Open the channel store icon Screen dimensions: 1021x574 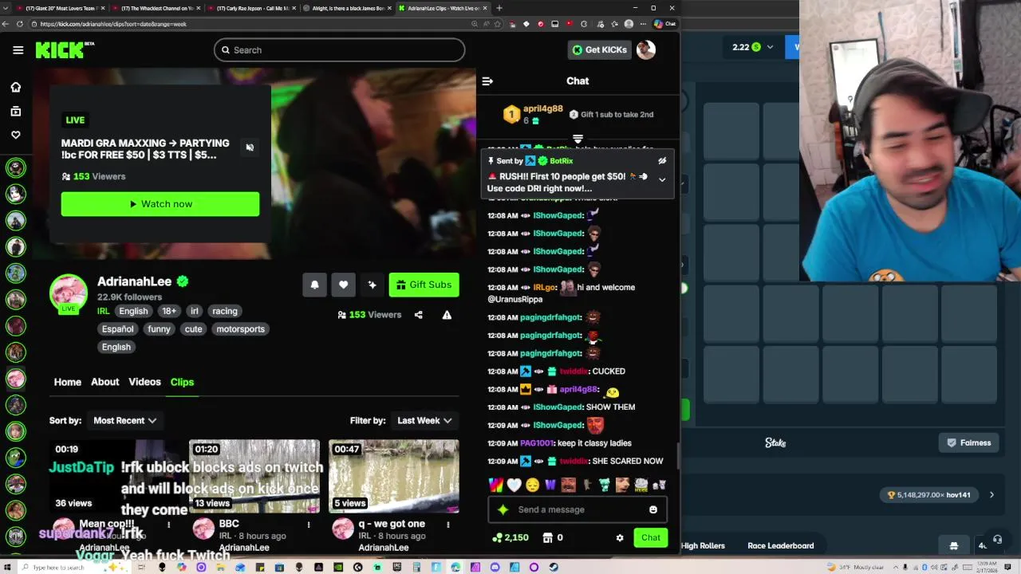tap(547, 538)
